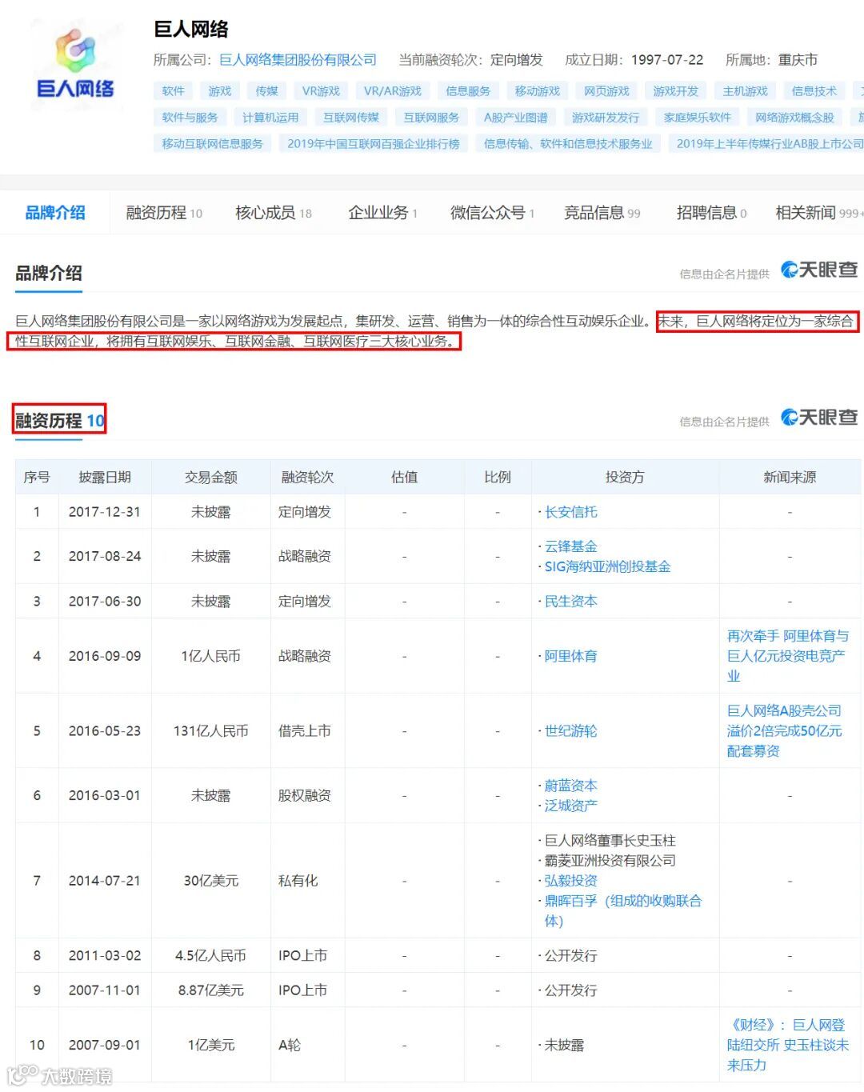
Task: Click the 移动互联网信息服务 tag
Action: tap(212, 144)
